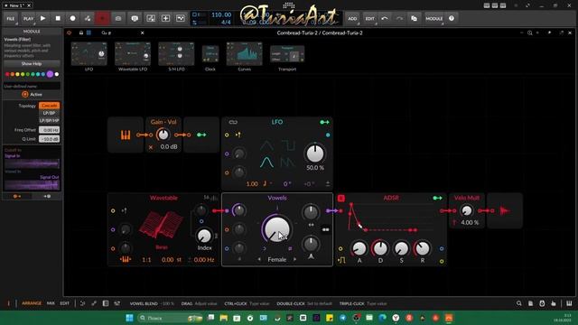Click Show Help button
This screenshot has height=325, width=578.
32,64
